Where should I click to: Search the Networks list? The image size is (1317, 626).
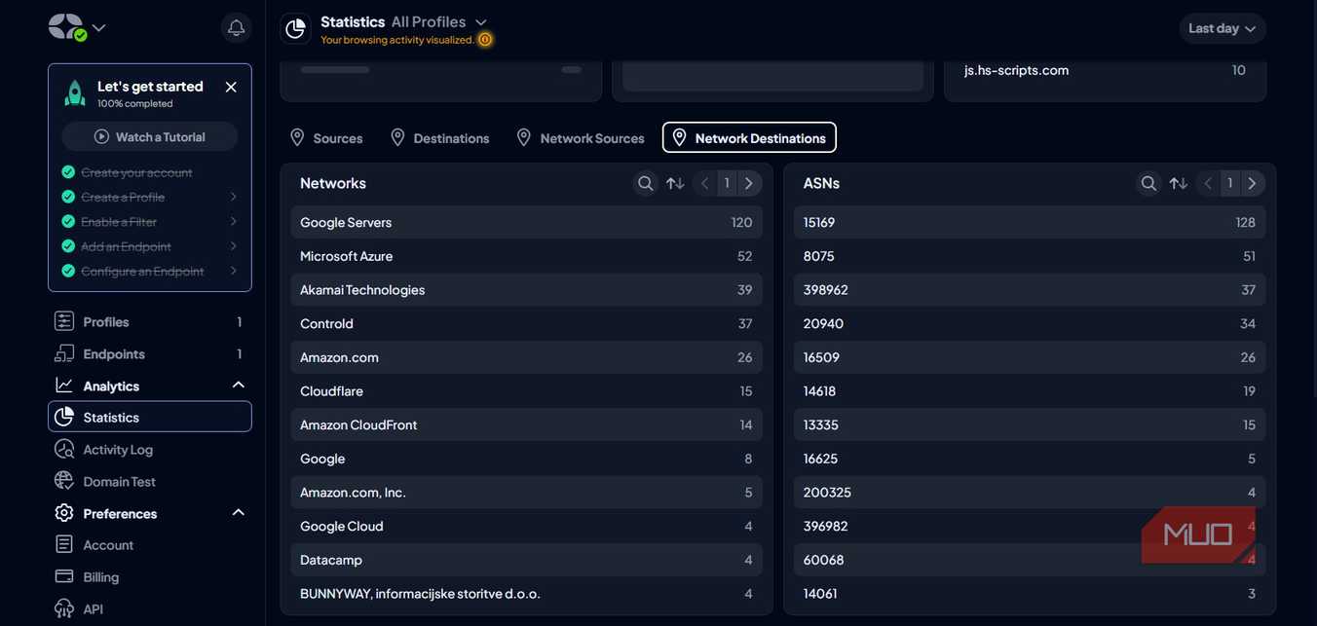pyautogui.click(x=645, y=183)
